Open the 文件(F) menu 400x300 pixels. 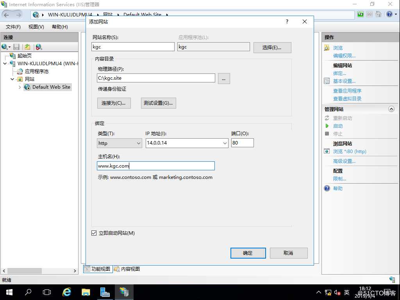(13, 27)
